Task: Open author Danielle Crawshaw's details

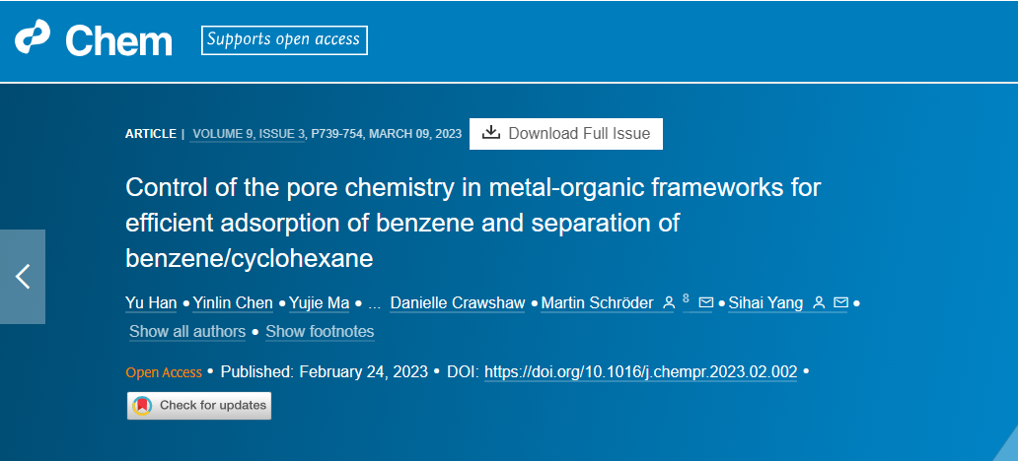Action: (457, 302)
